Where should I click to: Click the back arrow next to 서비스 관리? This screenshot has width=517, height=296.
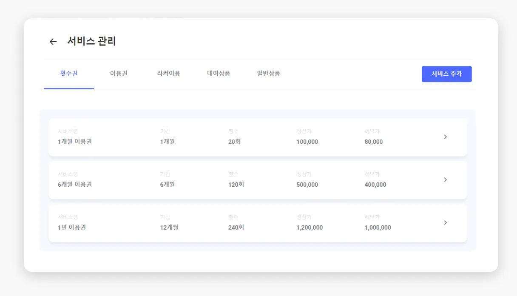tap(53, 42)
